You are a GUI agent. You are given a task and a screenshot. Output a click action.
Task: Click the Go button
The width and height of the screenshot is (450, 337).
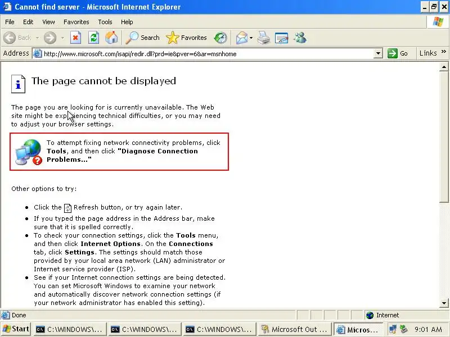[398, 53]
